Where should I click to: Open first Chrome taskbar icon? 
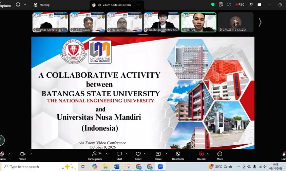(138, 167)
